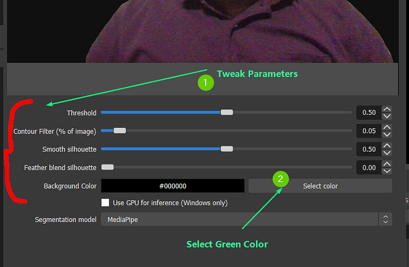409x267 pixels.
Task: Click the Smooth silhouette label
Action: point(70,149)
